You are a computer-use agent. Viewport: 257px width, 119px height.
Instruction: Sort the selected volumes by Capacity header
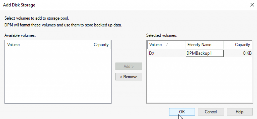[x=237, y=45]
